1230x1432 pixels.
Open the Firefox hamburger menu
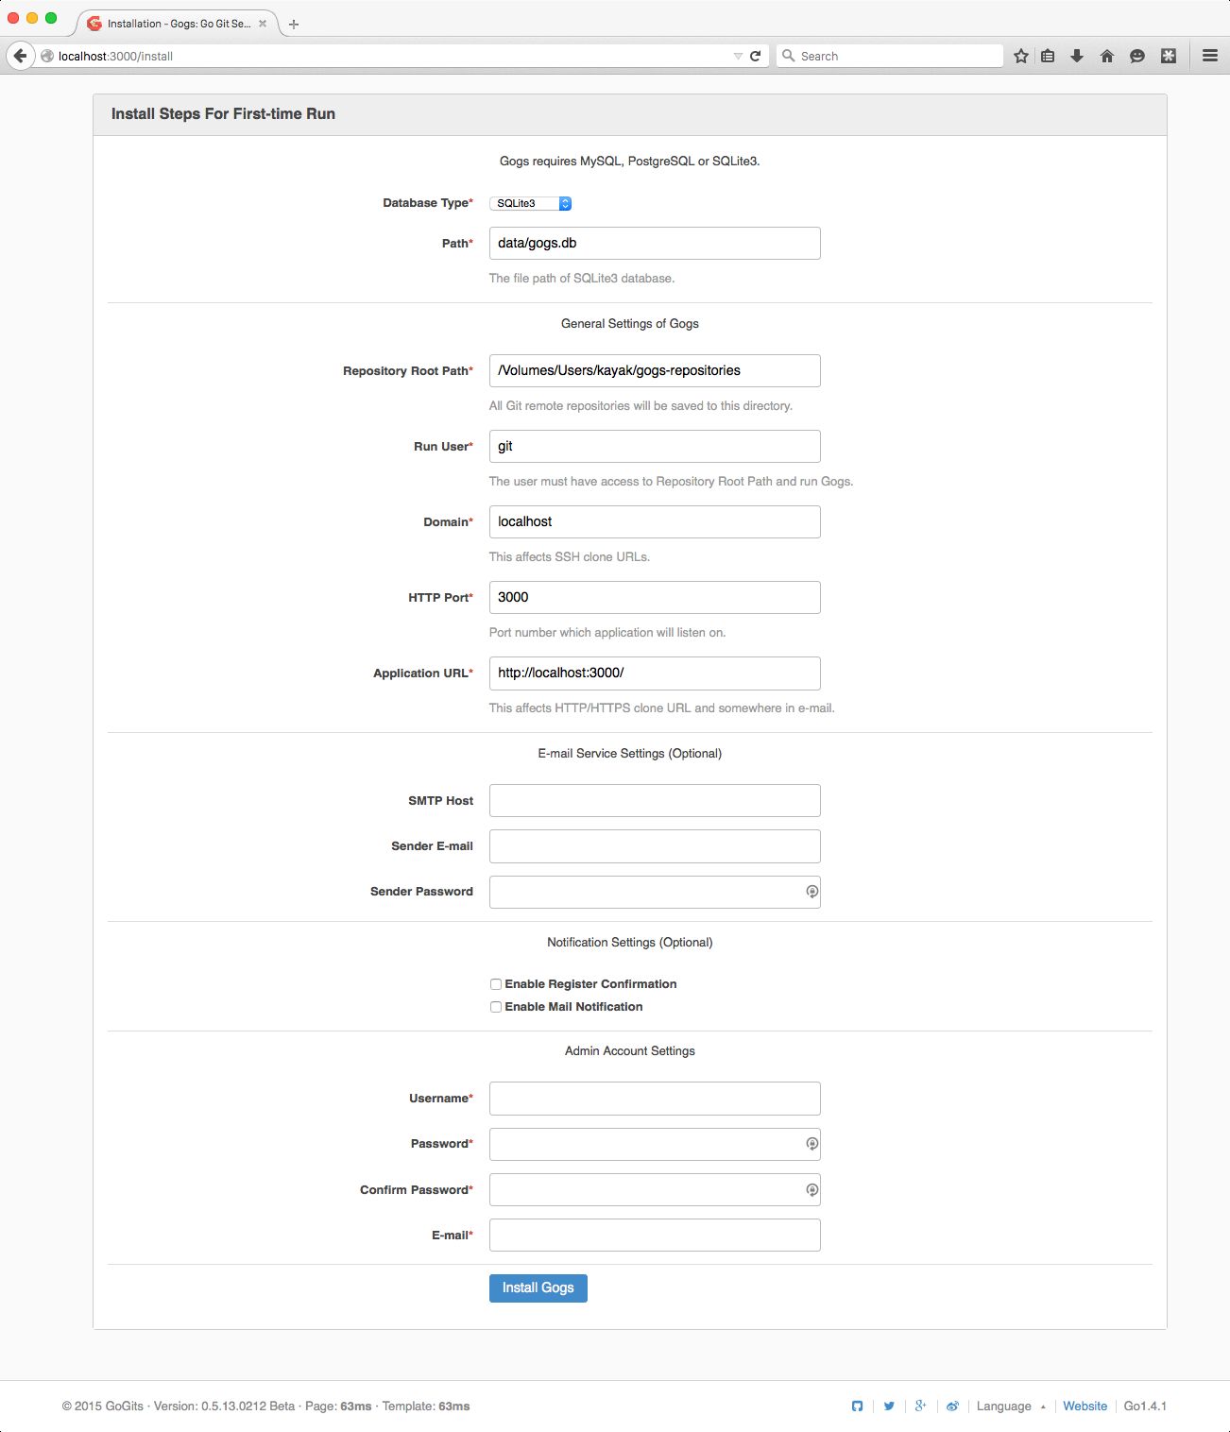1209,56
